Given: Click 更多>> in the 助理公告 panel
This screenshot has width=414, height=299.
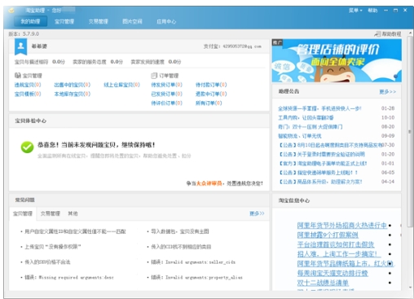Looking at the screenshot, I should click(388, 92).
